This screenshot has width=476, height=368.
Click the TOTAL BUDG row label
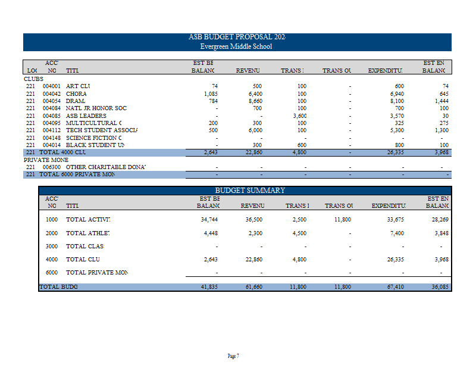[x=58, y=287]
